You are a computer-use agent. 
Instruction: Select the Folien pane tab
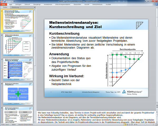tap(5, 7)
